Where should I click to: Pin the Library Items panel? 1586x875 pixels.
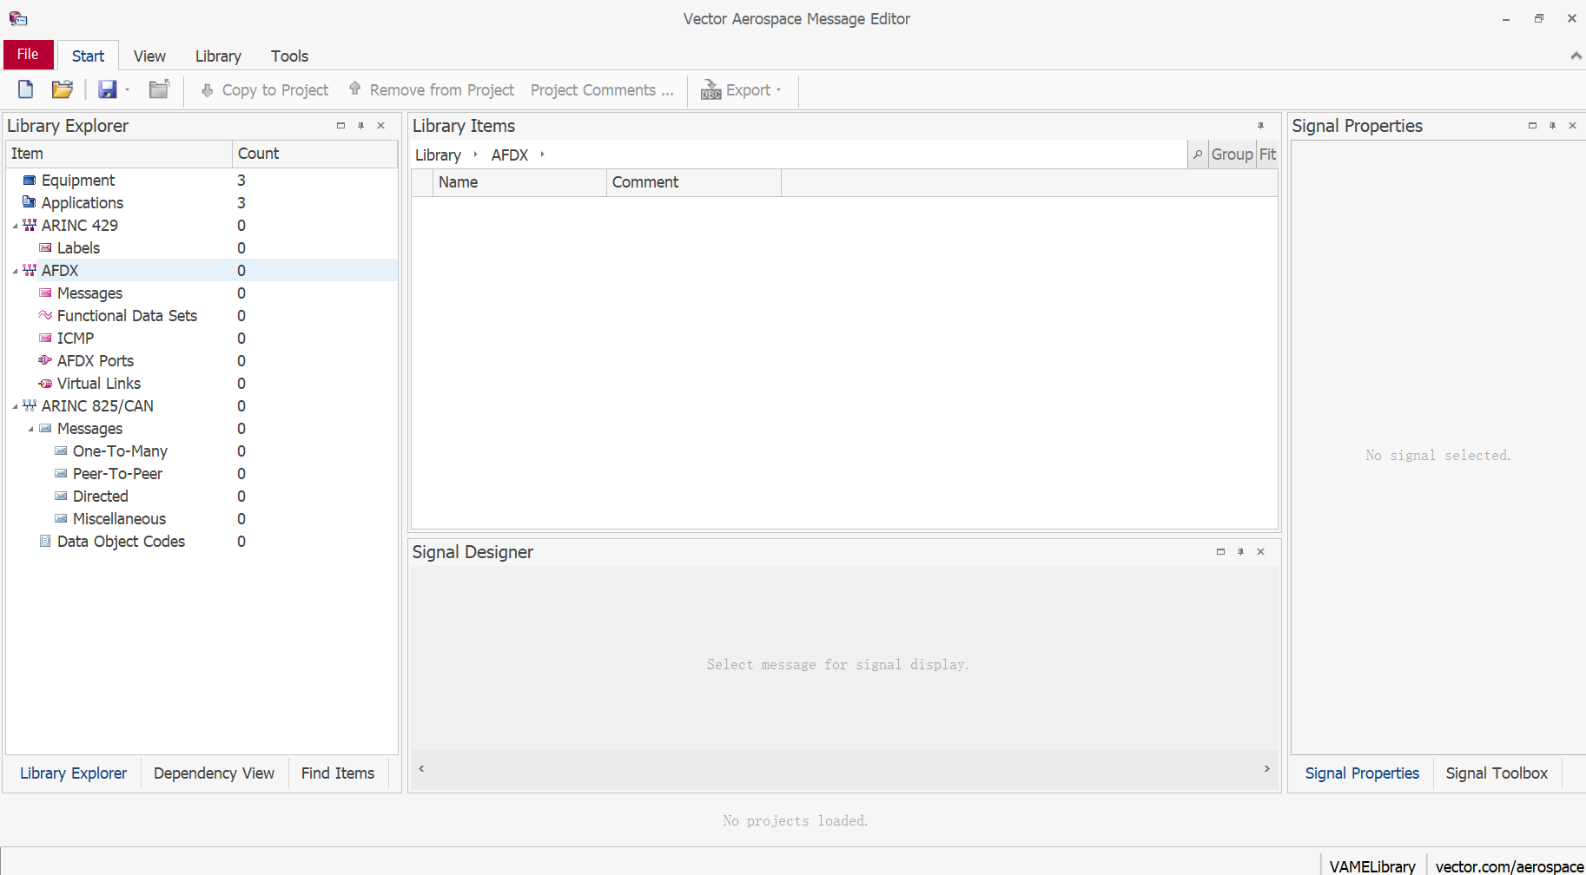(1260, 126)
